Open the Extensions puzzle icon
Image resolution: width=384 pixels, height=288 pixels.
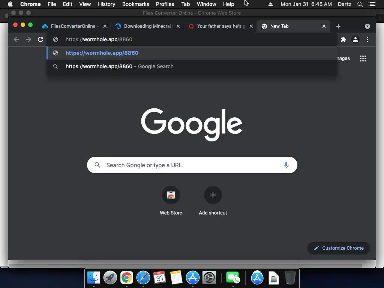click(x=343, y=39)
